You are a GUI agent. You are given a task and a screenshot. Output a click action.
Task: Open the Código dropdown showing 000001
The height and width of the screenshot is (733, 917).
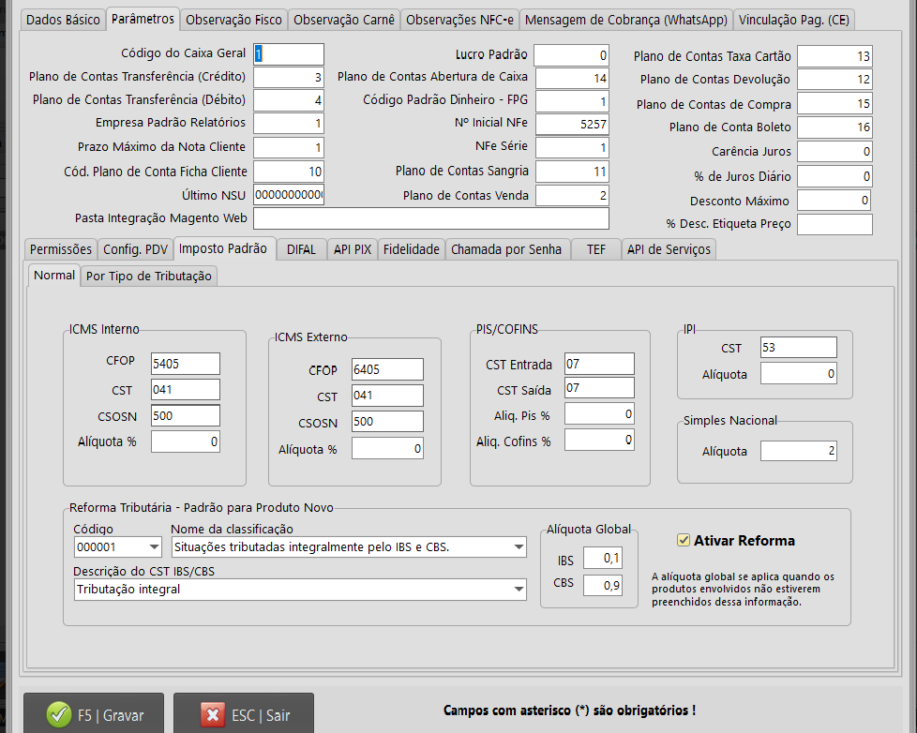pos(154,547)
